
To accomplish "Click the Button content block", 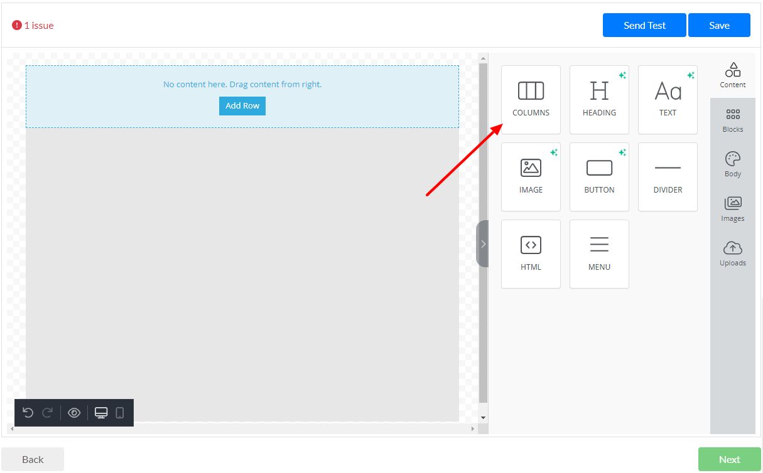I will 599,176.
